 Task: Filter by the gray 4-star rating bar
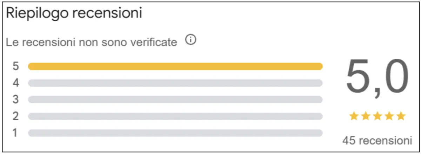click(x=175, y=83)
